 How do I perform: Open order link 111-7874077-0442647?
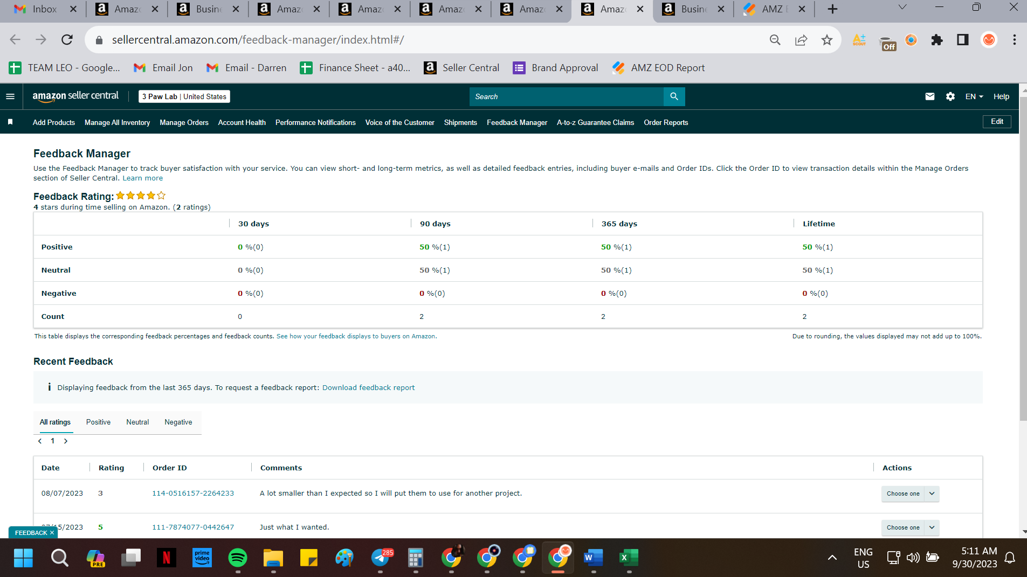[193, 527]
